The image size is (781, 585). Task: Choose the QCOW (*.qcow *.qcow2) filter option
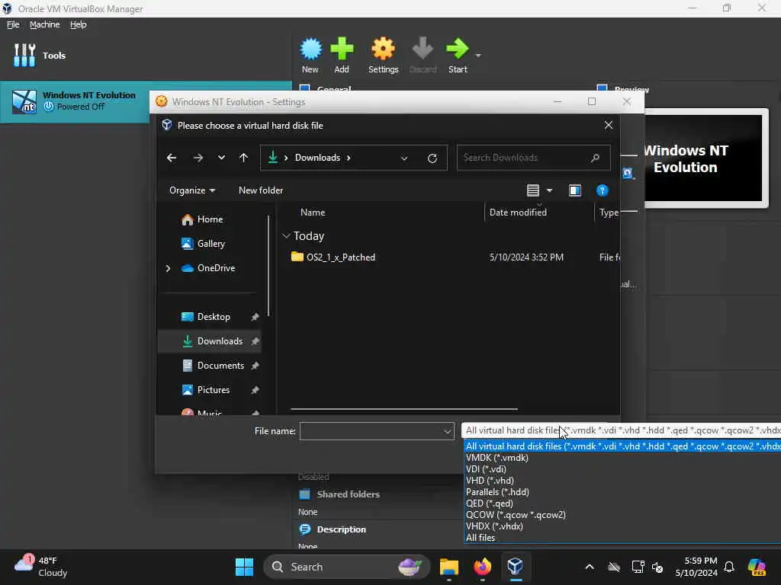click(x=516, y=515)
